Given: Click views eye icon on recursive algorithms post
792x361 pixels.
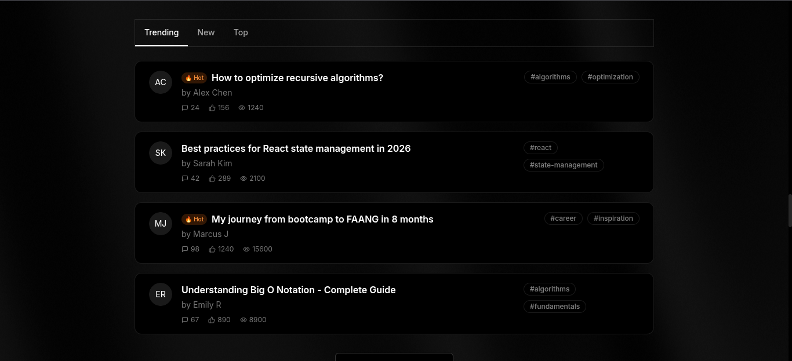Looking at the screenshot, I should [242, 108].
